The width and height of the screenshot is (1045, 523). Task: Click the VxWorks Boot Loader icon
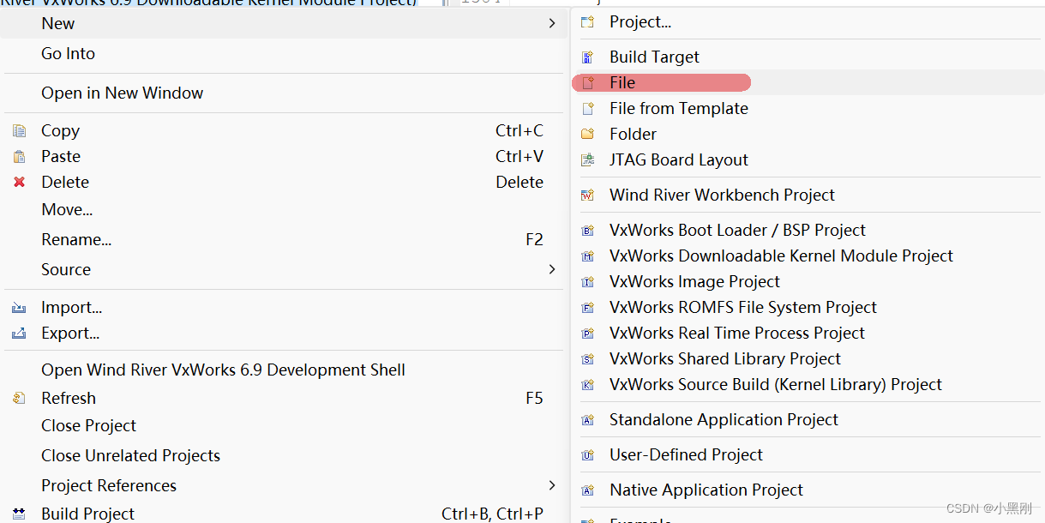pos(587,231)
